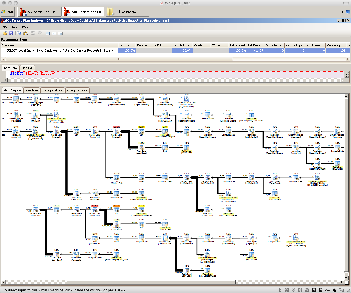Expand the taskbar overflow chevron
Image resolution: width=351 pixels, height=293 pixels.
343,12
